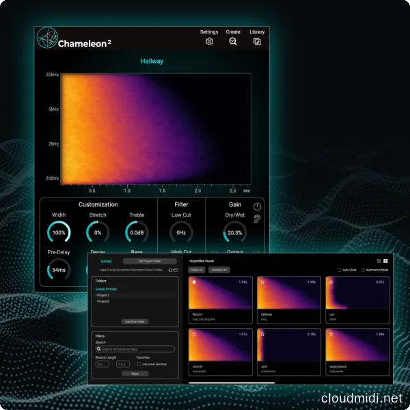The image size is (410, 410).
Task: Select Project1 folder in tree
Action: tap(104, 295)
